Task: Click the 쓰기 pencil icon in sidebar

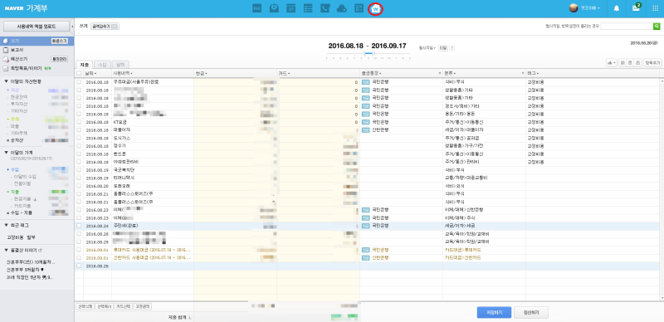Action: click(x=6, y=41)
